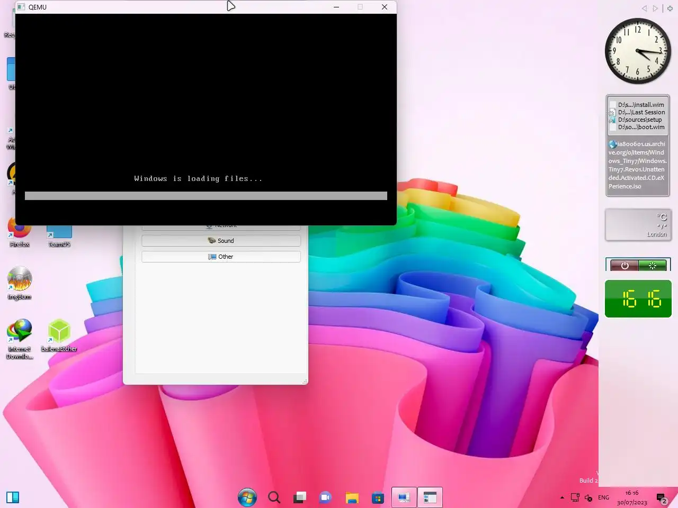The image size is (678, 508).
Task: Click the QEMU loading progress bar
Action: (x=206, y=196)
